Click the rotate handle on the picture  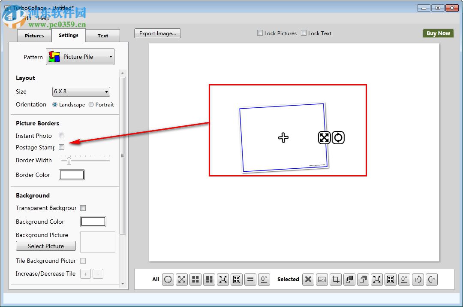point(338,137)
